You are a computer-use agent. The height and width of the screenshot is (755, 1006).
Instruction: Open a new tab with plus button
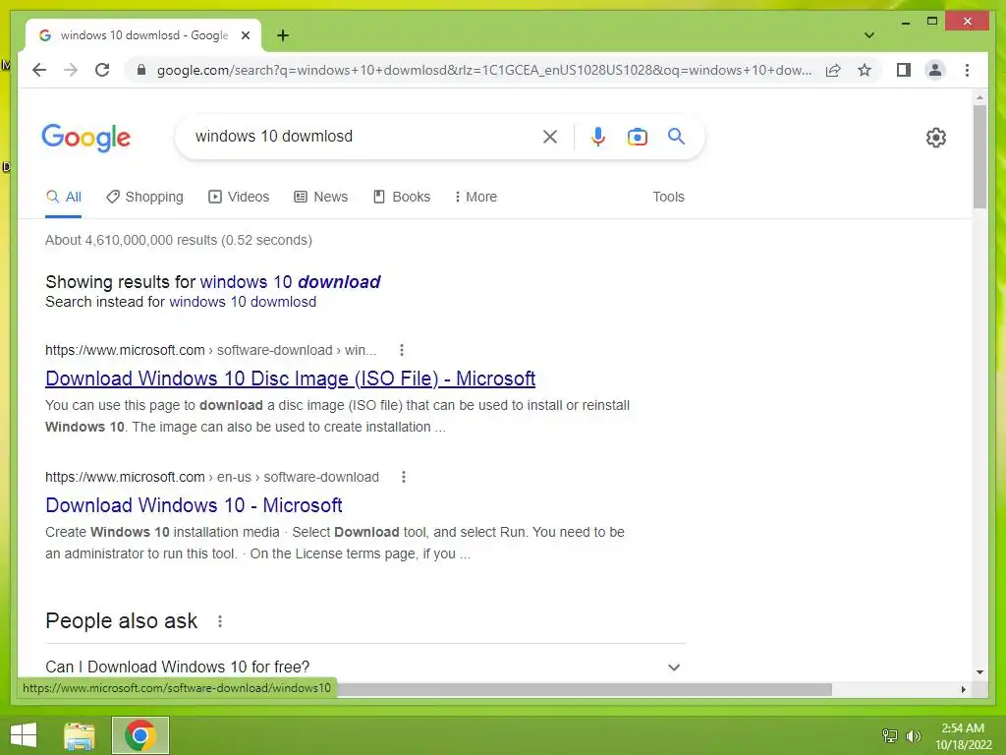pyautogui.click(x=283, y=35)
